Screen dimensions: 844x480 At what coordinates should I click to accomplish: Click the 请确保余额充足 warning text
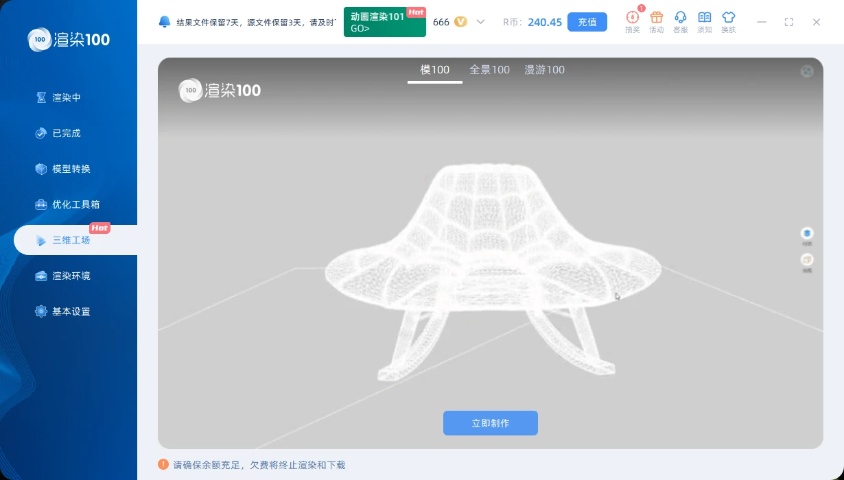[x=259, y=465]
